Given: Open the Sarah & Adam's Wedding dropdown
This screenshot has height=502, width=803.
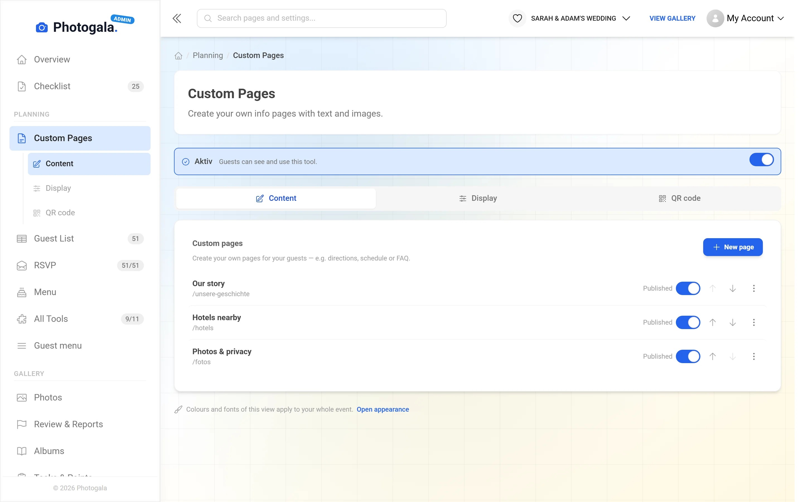Looking at the screenshot, I should click(580, 18).
